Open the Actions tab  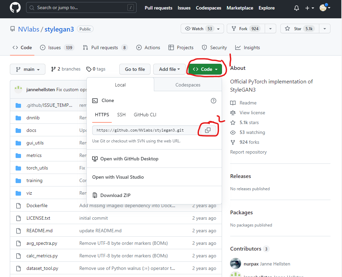point(148,47)
